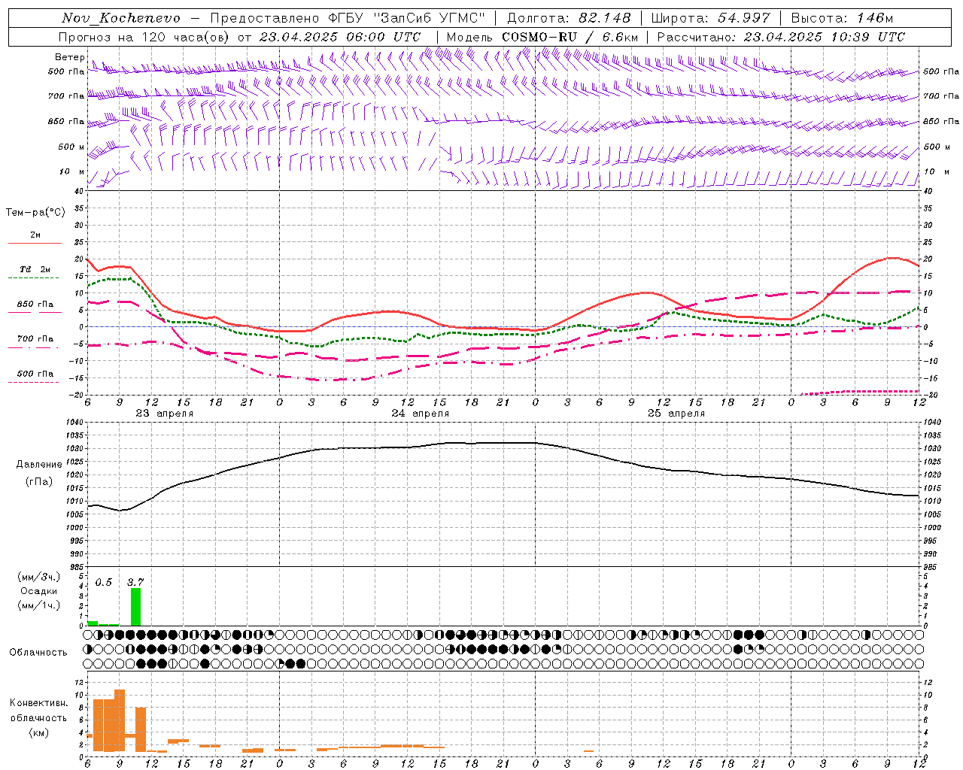Viewport: 963px width, 770px height.
Task: Click the station name Nov_Kochenevo
Action: pyautogui.click(x=121, y=18)
